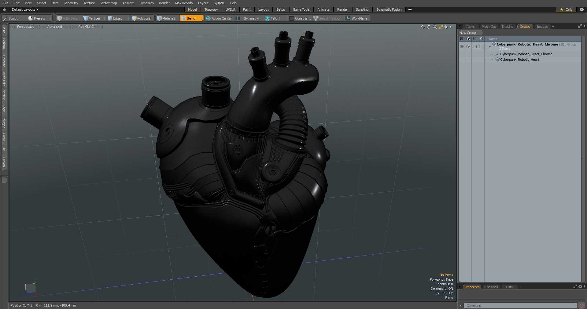The height and width of the screenshot is (309, 587).
Task: Select the Items mode button
Action: pos(191,18)
